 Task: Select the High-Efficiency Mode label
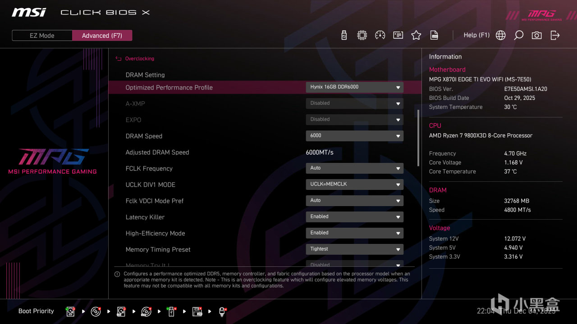[x=156, y=233]
